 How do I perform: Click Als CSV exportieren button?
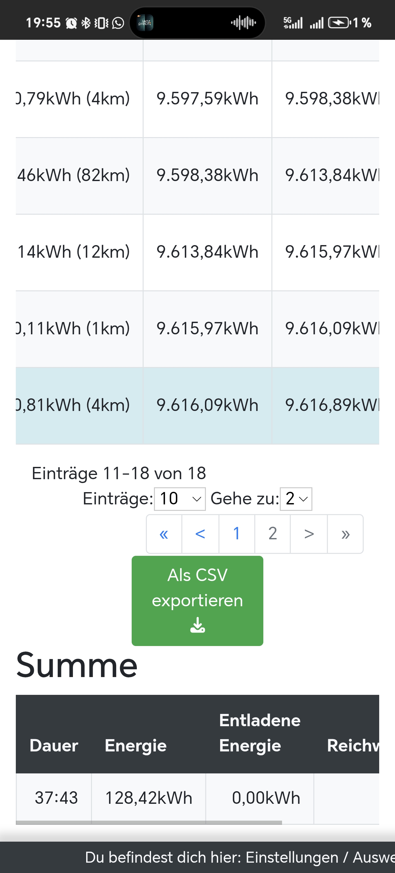click(197, 600)
